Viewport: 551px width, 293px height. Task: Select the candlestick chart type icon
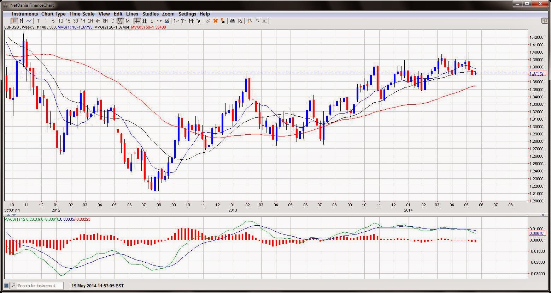click(14, 21)
